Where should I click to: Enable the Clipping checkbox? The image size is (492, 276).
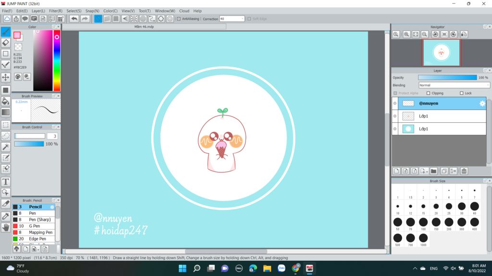[x=428, y=93]
